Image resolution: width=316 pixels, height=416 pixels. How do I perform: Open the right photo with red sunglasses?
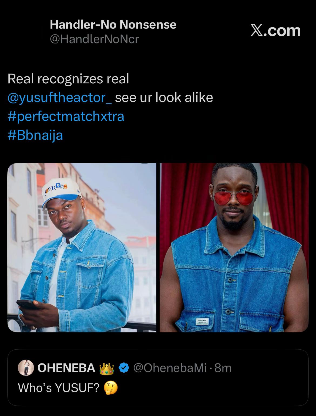tap(234, 247)
